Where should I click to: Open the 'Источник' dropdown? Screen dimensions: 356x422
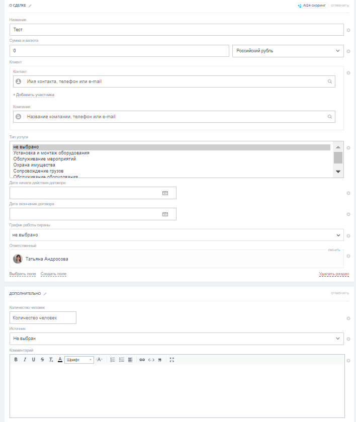[x=176, y=339]
